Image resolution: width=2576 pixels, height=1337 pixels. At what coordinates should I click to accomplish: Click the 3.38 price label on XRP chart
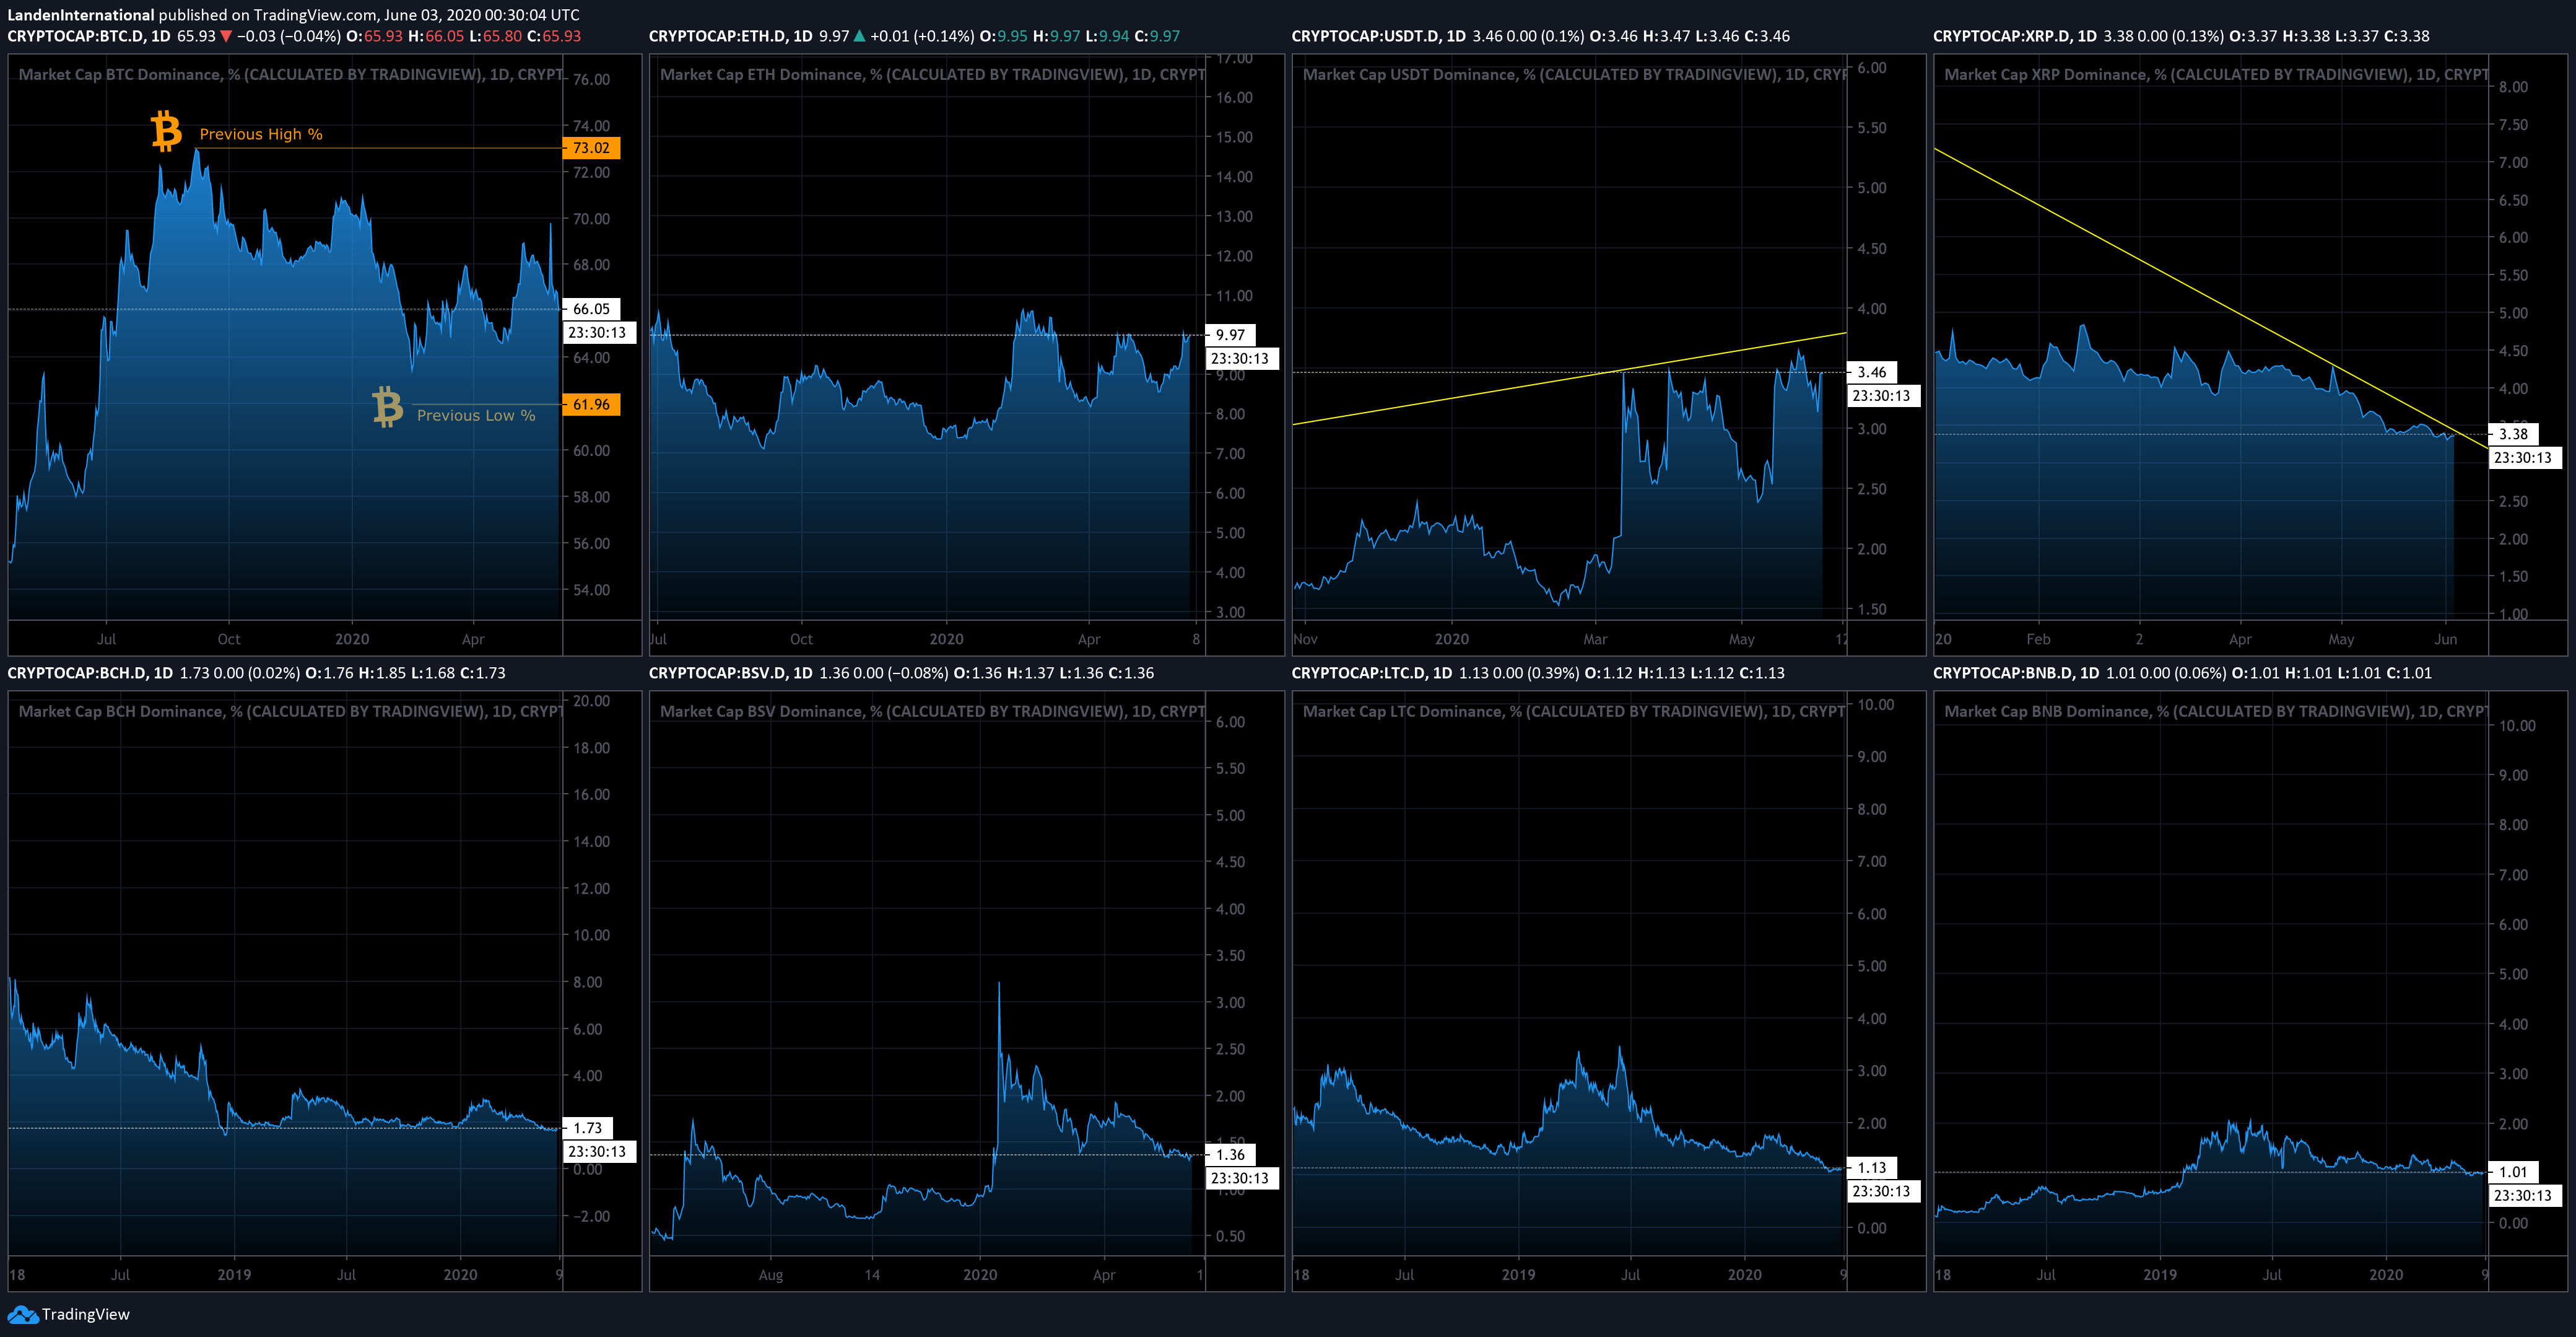point(2513,434)
